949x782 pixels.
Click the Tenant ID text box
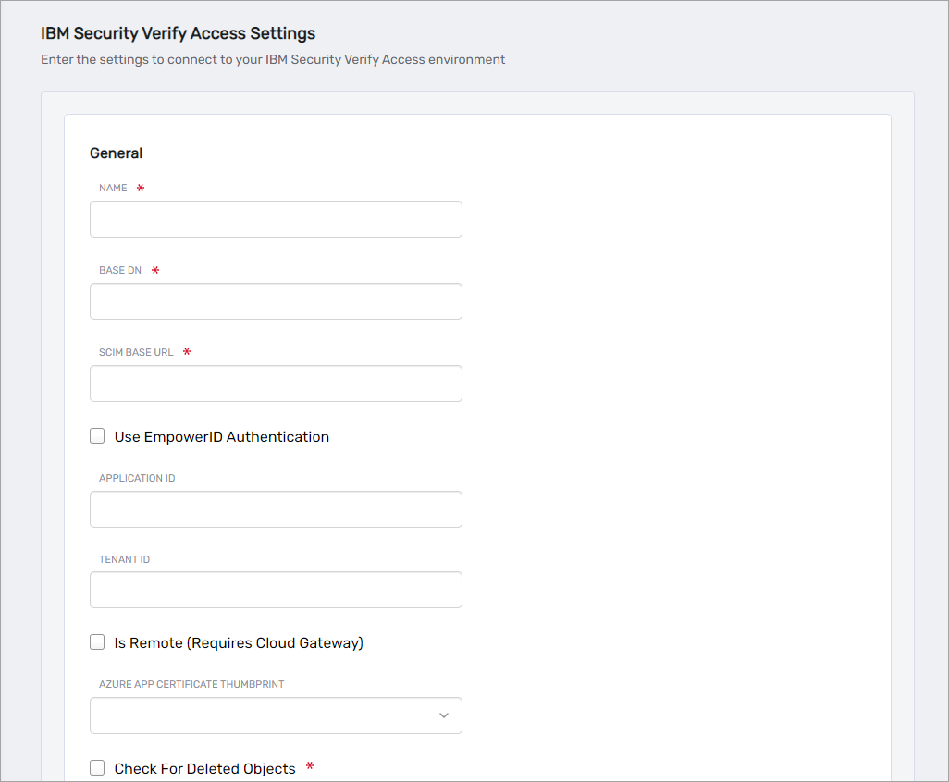tap(276, 590)
